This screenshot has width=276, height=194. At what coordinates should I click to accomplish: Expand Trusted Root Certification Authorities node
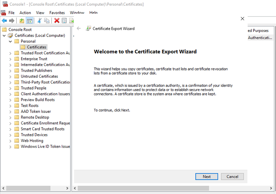[x=10, y=53]
